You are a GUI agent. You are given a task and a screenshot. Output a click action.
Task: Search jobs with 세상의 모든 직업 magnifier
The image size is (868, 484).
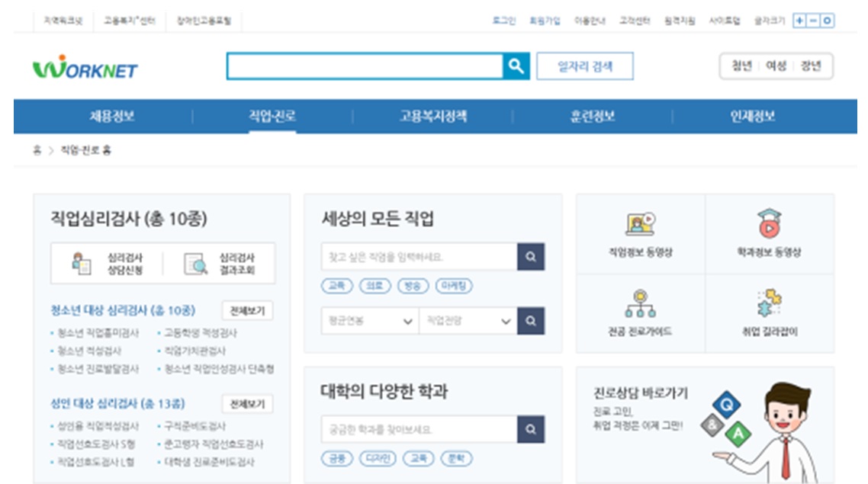pyautogui.click(x=530, y=257)
